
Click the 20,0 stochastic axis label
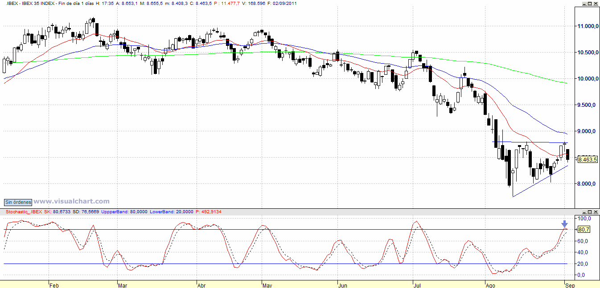(x=583, y=264)
